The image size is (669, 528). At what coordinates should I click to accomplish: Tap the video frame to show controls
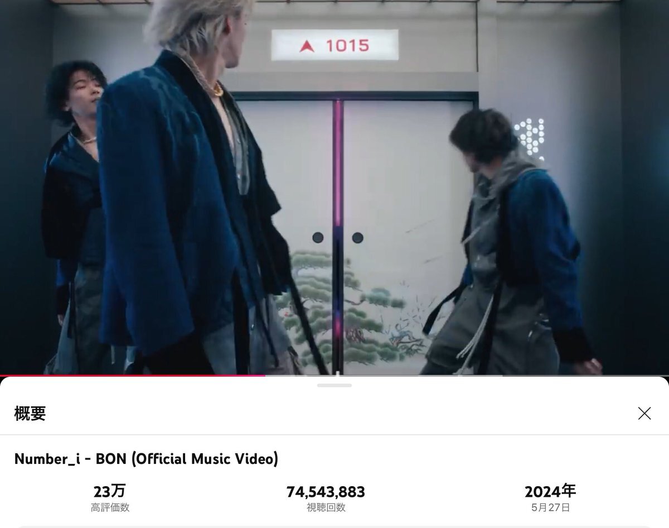click(334, 187)
